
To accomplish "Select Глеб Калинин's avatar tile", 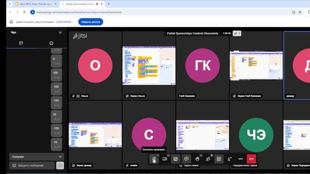I will [x=202, y=66].
